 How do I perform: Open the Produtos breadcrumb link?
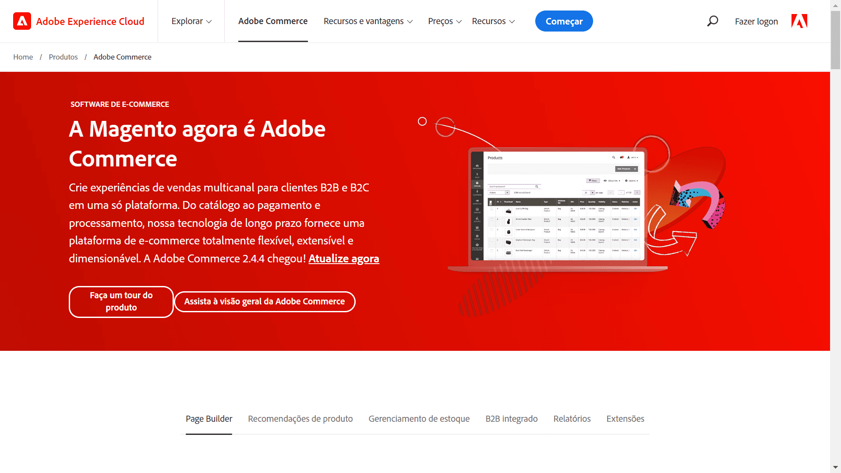(63, 57)
